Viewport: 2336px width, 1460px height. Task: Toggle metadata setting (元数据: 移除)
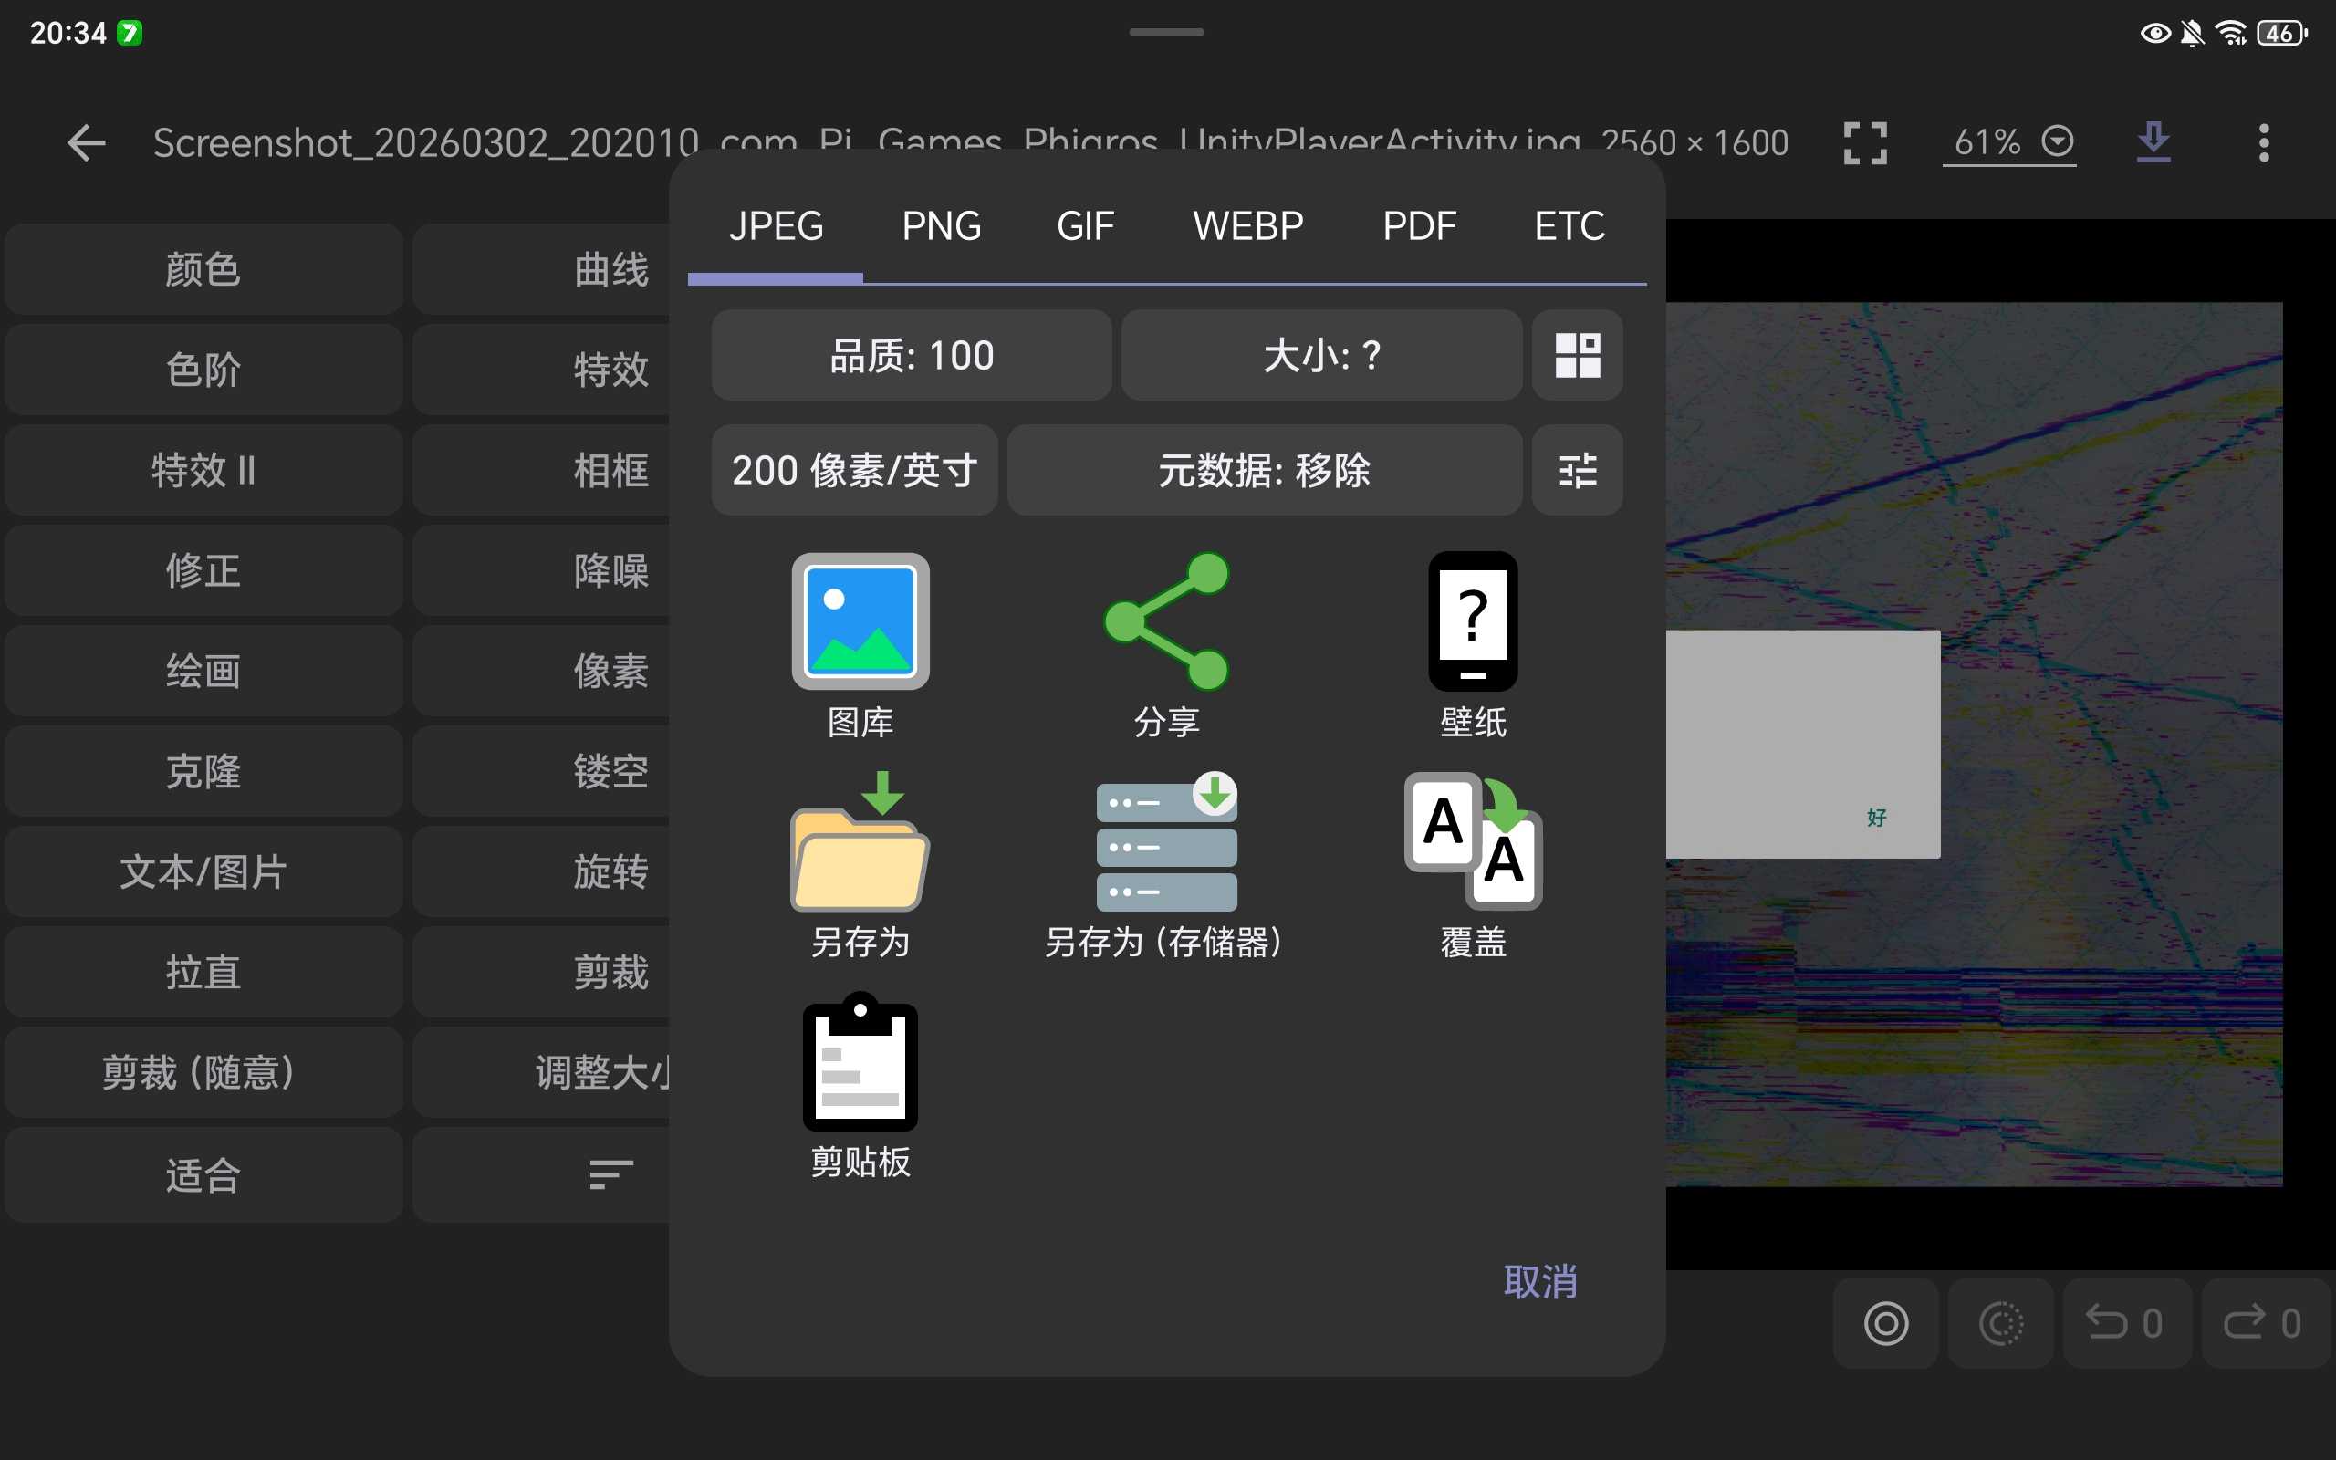pyautogui.click(x=1264, y=470)
